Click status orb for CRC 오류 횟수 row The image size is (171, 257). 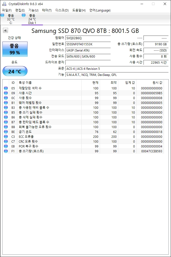[6, 141]
